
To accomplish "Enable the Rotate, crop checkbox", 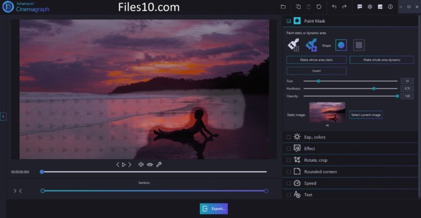I will pos(288,160).
